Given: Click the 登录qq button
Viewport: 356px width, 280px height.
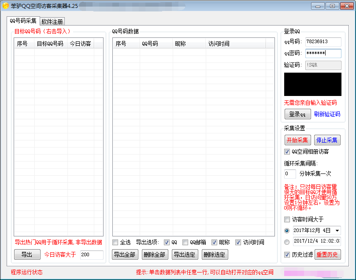Looking at the screenshot, I should pos(298,114).
